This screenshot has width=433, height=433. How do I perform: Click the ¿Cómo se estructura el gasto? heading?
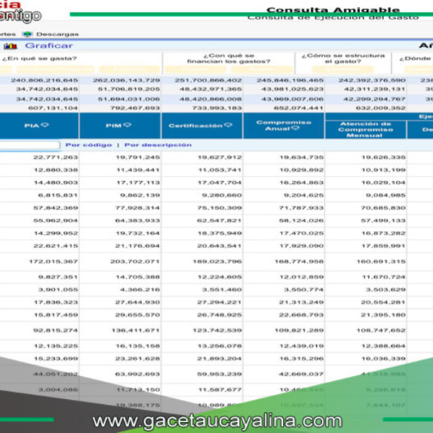(x=343, y=58)
